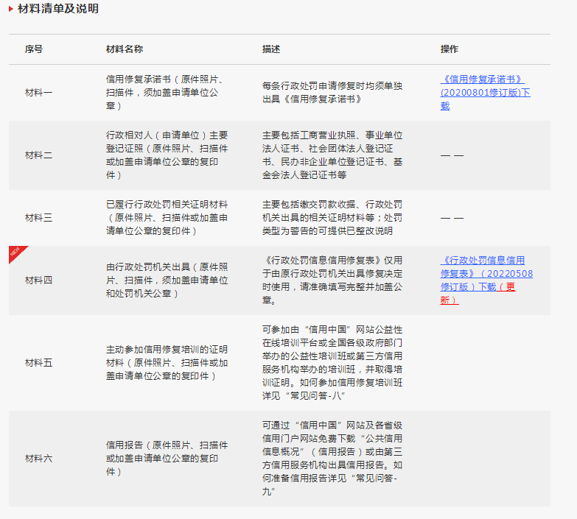Screen dimensions: 577x519
Task: Select the 材料五 row label
Action: click(x=39, y=363)
